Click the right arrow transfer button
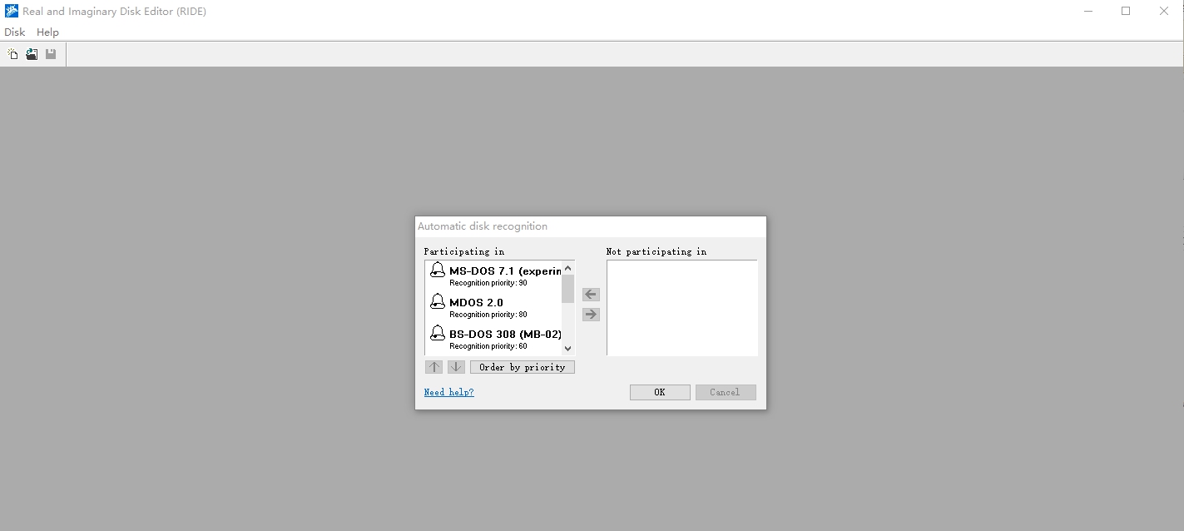 [x=591, y=314]
